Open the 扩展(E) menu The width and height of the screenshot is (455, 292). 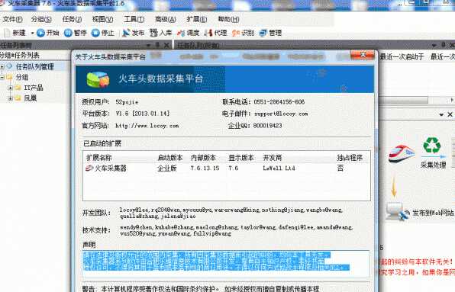click(197, 19)
